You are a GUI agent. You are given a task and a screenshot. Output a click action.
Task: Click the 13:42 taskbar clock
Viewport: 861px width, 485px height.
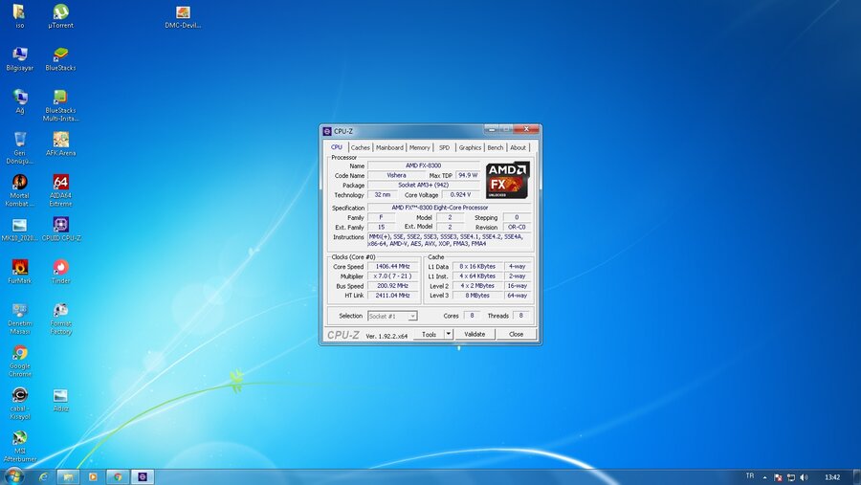click(832, 477)
